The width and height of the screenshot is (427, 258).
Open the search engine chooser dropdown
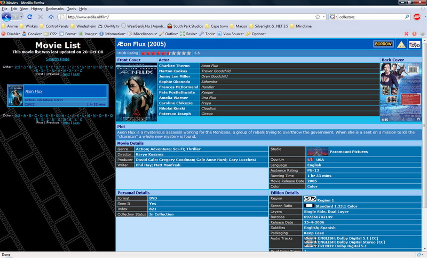pyautogui.click(x=334, y=17)
